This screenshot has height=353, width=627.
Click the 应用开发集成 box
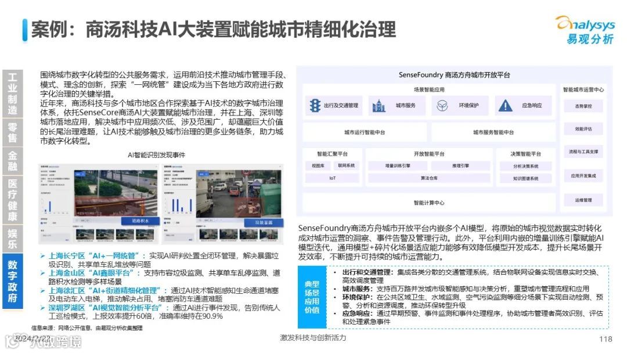(x=583, y=176)
